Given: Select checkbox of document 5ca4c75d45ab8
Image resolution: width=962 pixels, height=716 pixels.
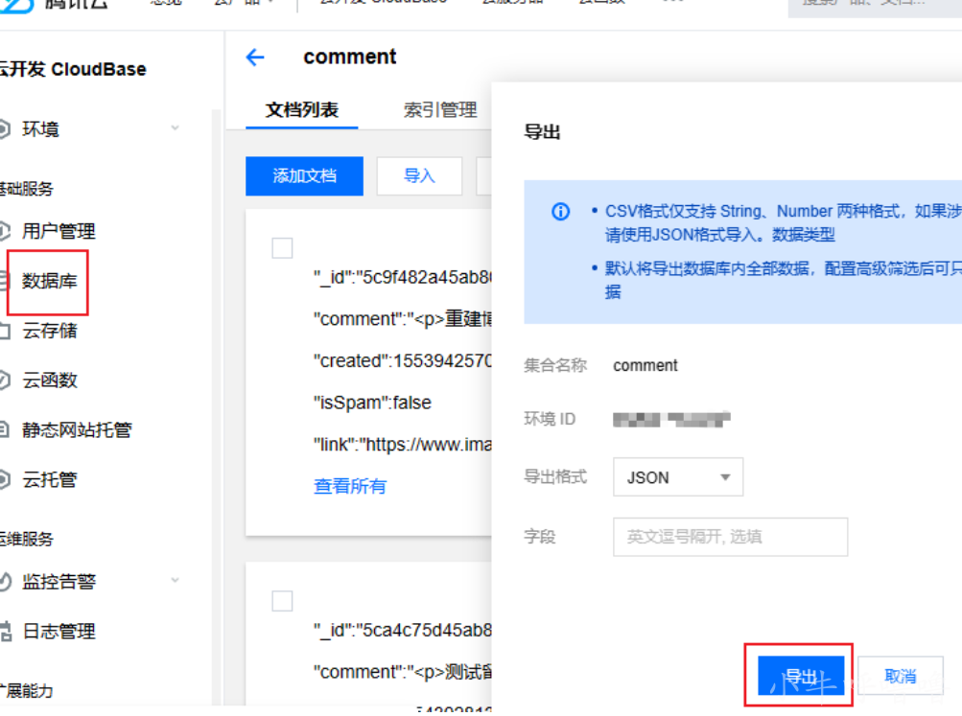Looking at the screenshot, I should click(282, 601).
